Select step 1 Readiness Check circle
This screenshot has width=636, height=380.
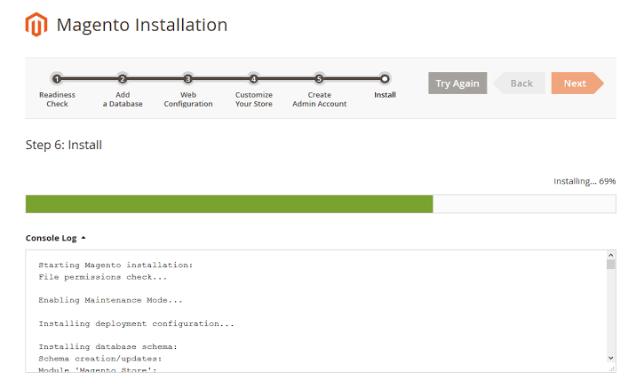click(x=57, y=79)
